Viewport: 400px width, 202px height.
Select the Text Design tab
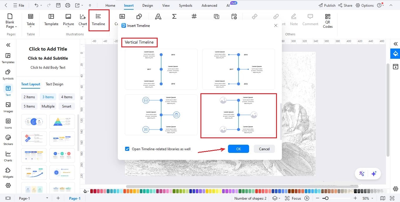[x=55, y=84]
